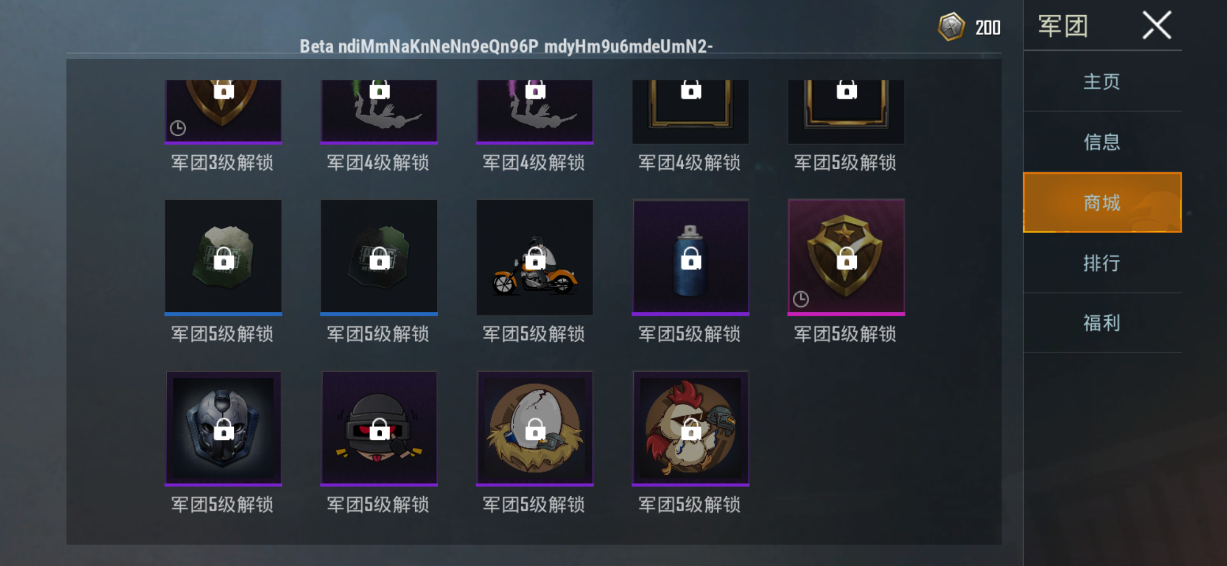Select the gold frame labeled 军团4级解锁
Image resolution: width=1227 pixels, height=566 pixels.
pos(691,112)
